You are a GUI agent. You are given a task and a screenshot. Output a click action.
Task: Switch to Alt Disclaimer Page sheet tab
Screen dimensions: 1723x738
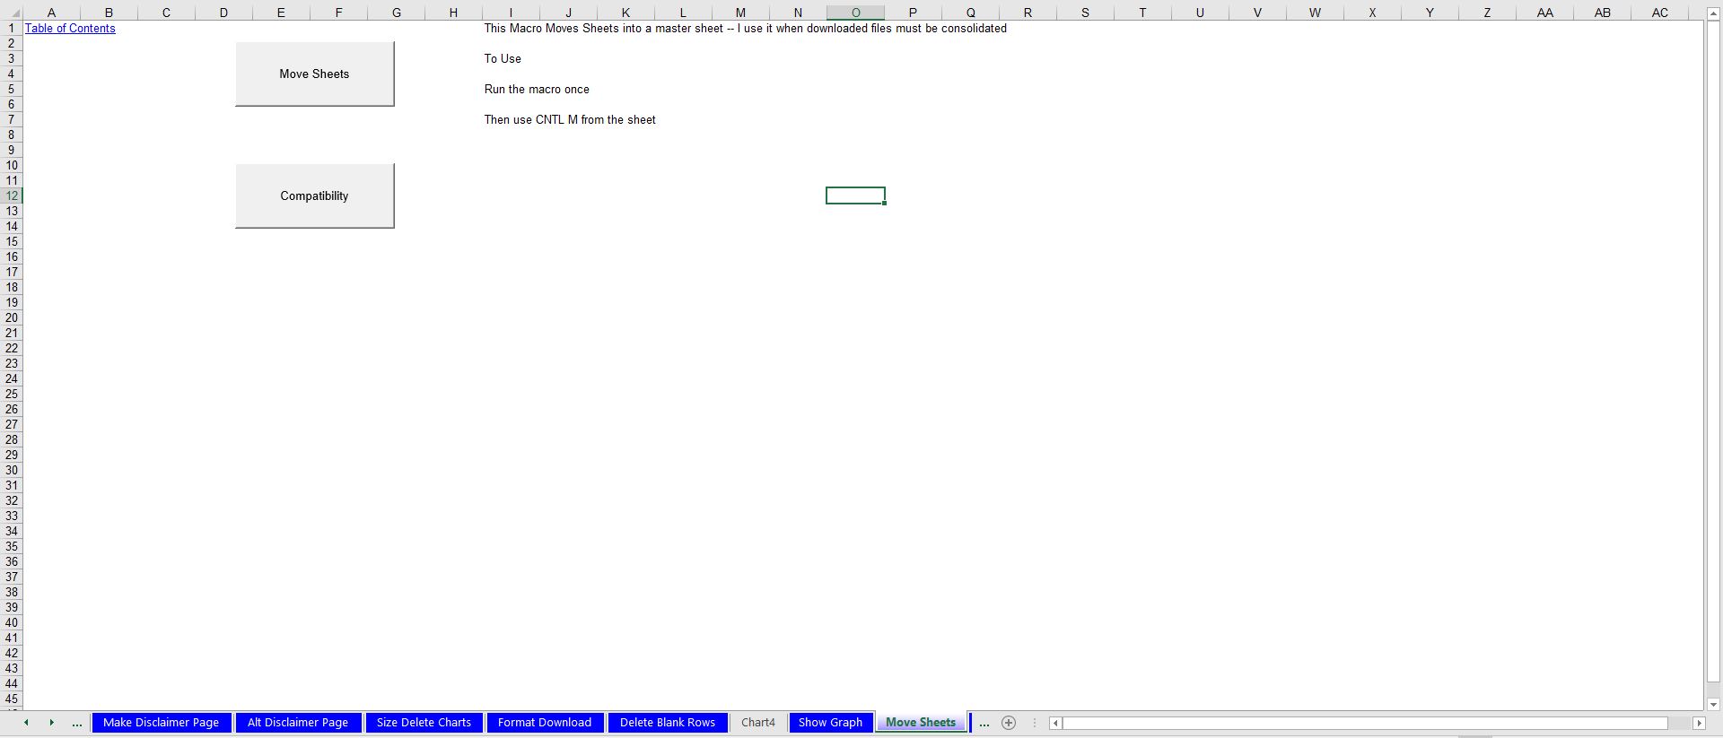pos(298,723)
